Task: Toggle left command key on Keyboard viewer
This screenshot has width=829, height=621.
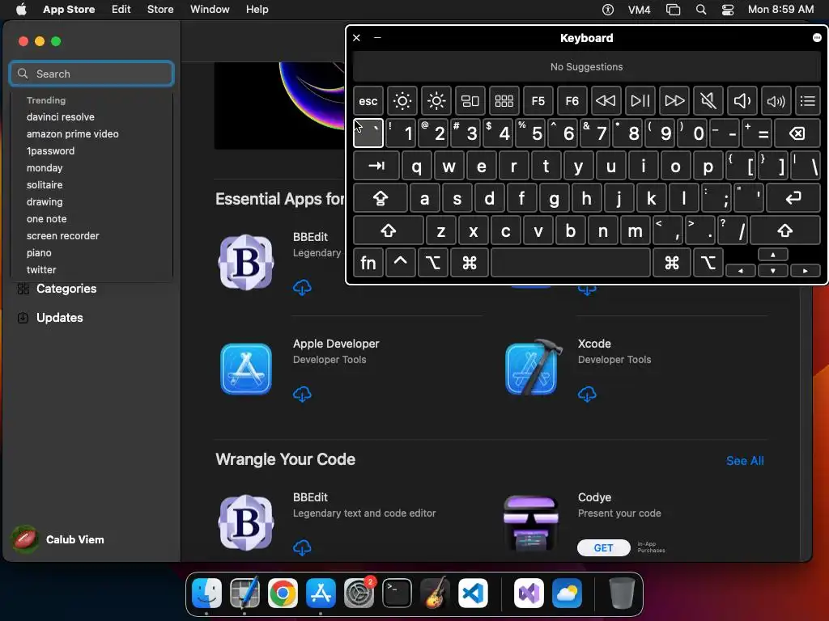Action: 470,263
